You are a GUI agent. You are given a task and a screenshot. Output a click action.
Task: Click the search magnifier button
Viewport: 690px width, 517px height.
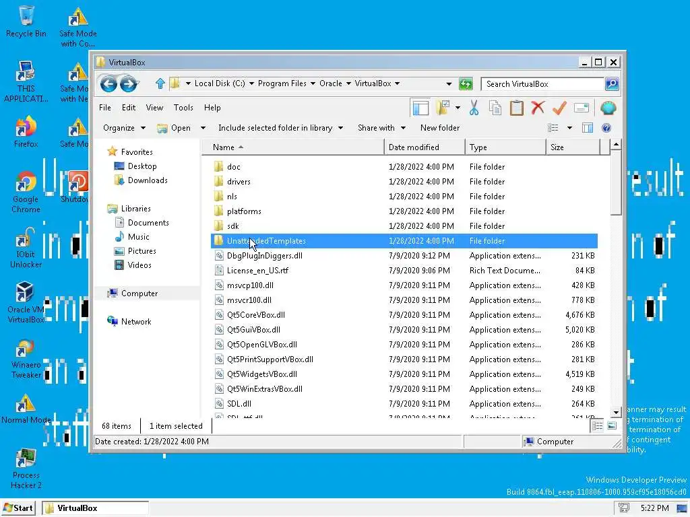(x=612, y=83)
